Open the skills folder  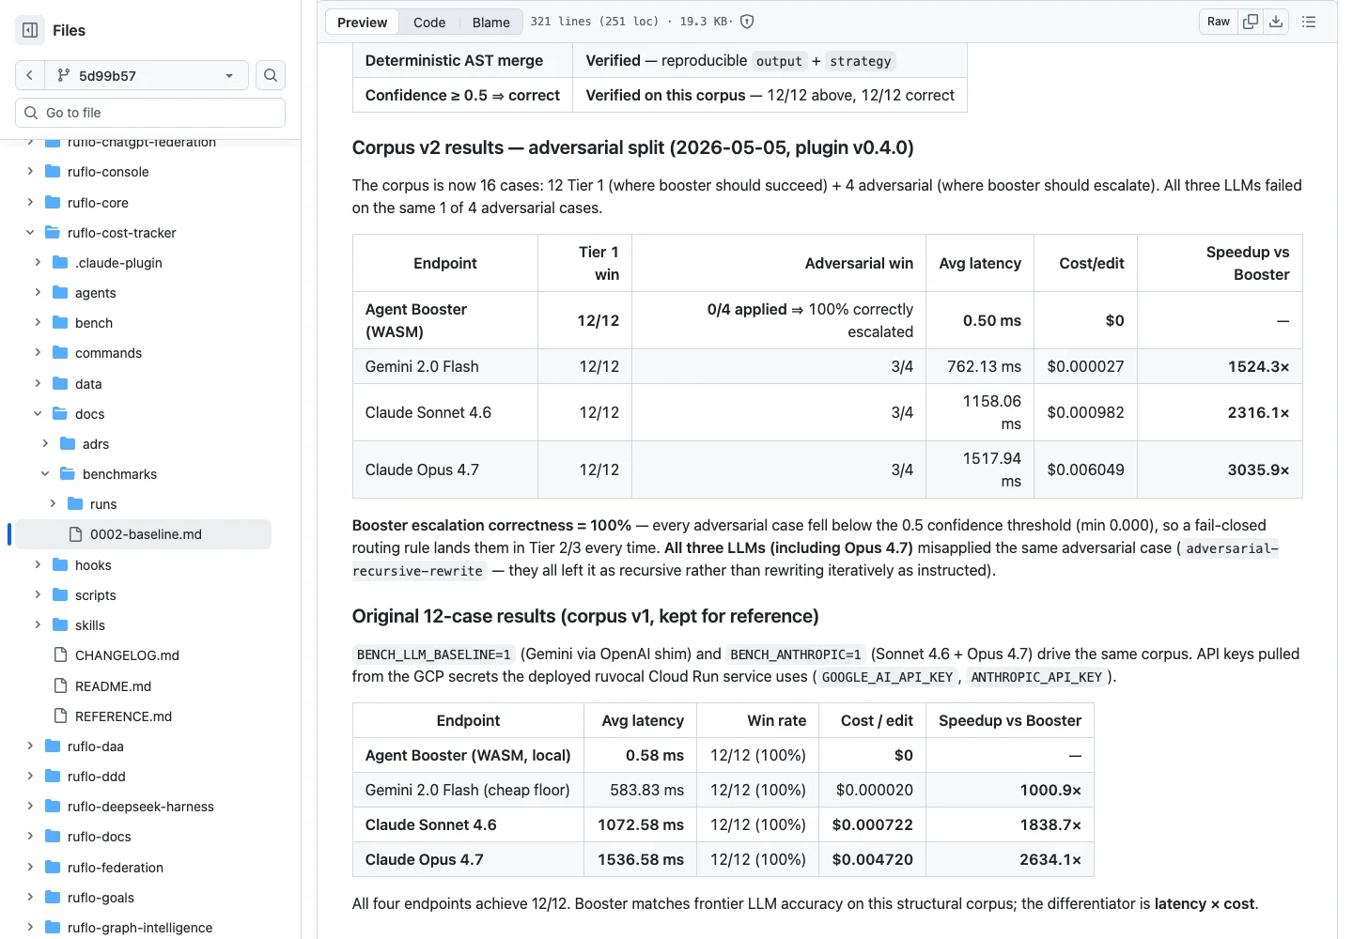click(x=90, y=624)
